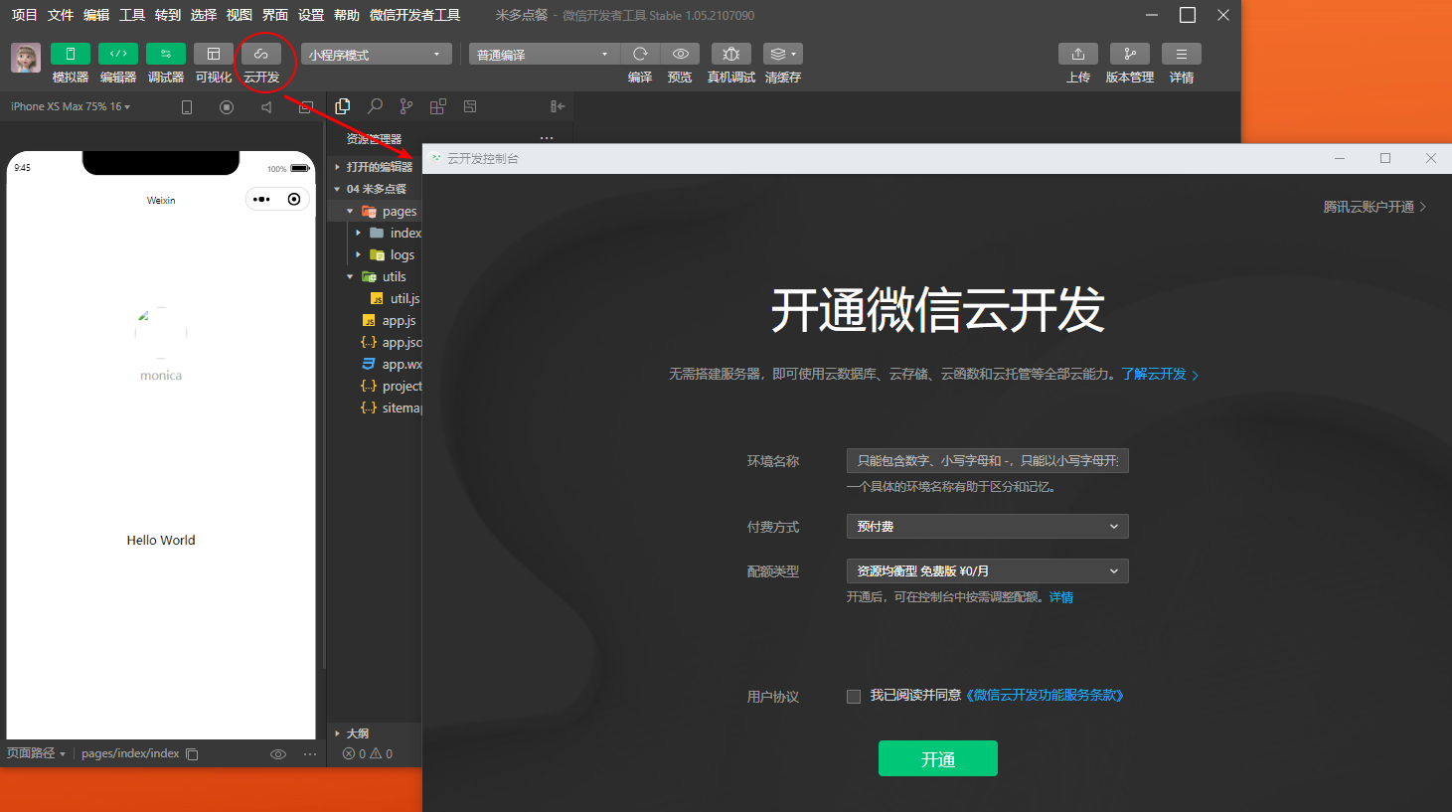Click the simulator capsule close circle
This screenshot has height=812, width=1452.
click(x=294, y=199)
